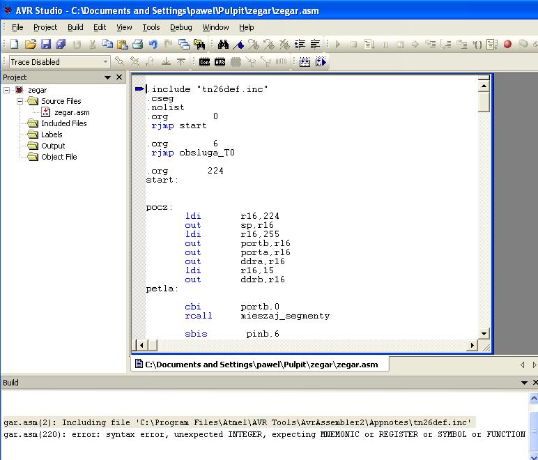
Task: Click the editor scroll left arrow
Action: [x=141, y=345]
